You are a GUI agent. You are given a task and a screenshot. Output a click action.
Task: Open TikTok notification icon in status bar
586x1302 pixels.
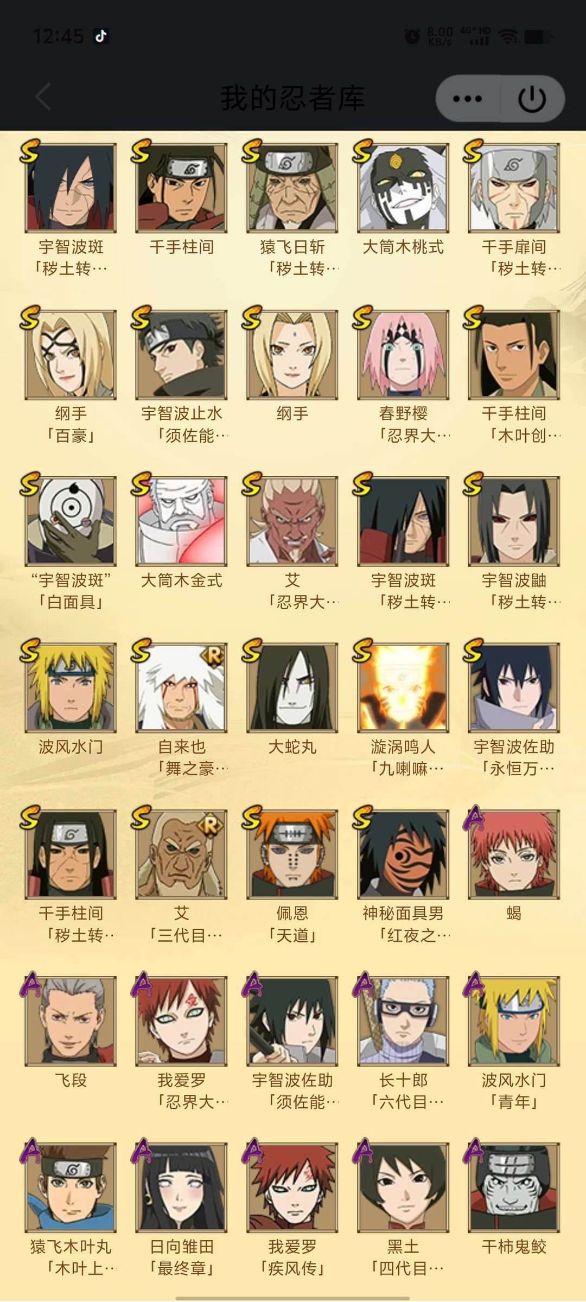[101, 36]
